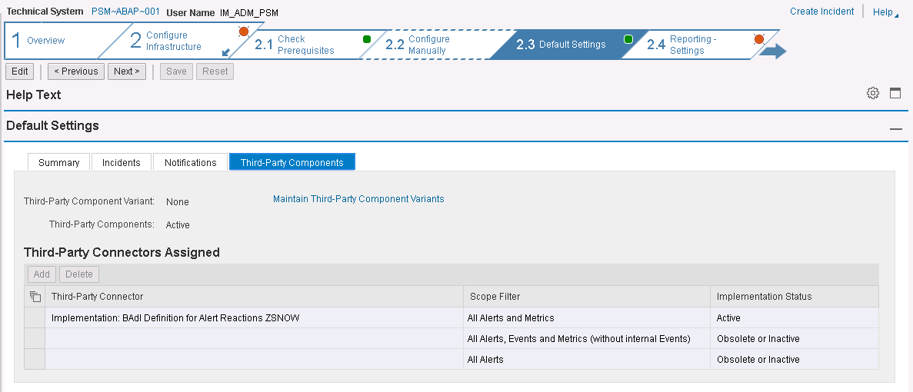Select the ZSNOW connector row selector

pos(35,318)
